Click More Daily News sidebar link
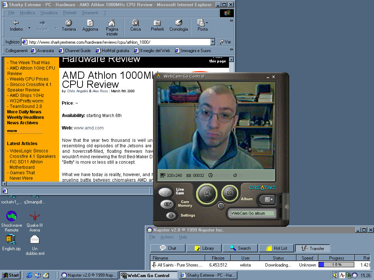The height and width of the screenshot is (280, 374). pyautogui.click(x=24, y=112)
